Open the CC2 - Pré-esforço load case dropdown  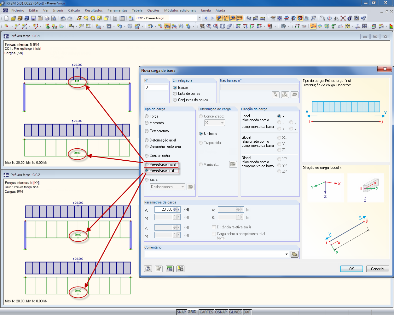(199, 18)
